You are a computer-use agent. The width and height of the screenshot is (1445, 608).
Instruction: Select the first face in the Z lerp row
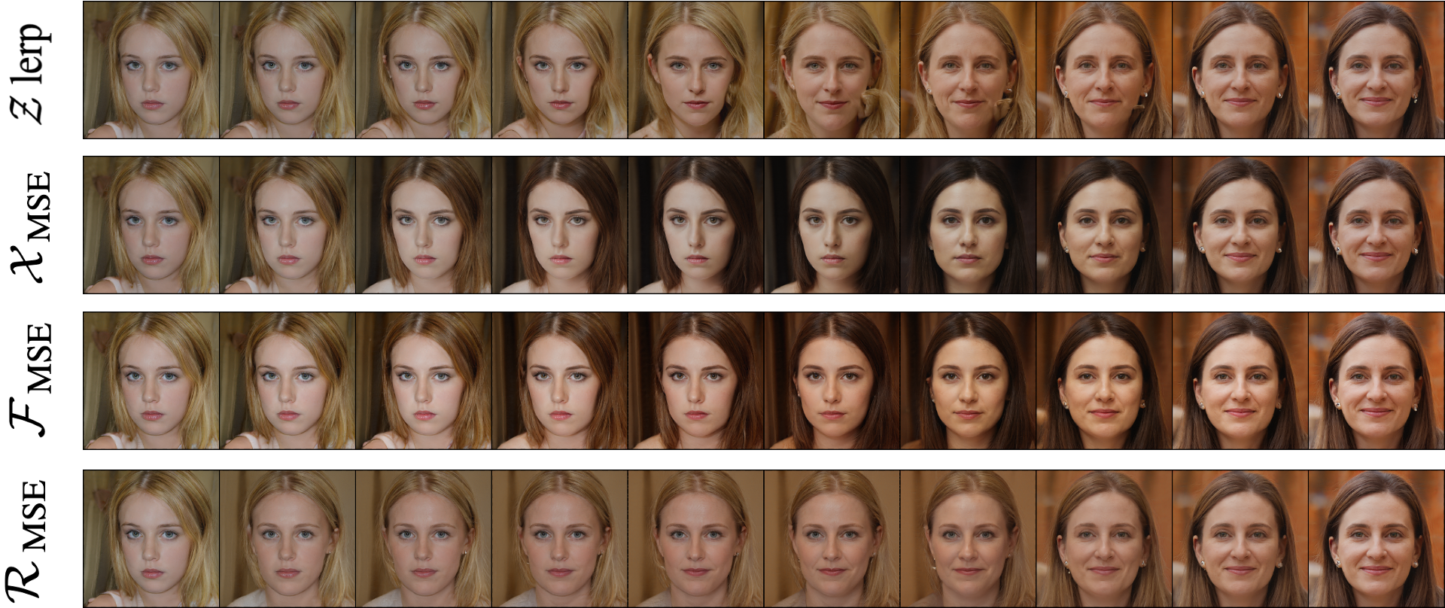(151, 69)
